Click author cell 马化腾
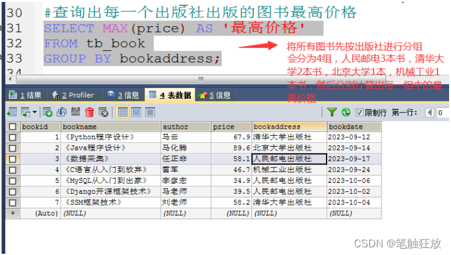Viewport: 451px width, 255px height. pyautogui.click(x=186, y=148)
